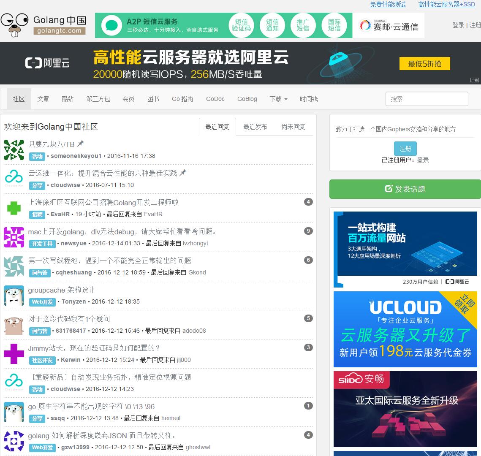
Task: Click 登录 link at top right
Action: point(458,25)
